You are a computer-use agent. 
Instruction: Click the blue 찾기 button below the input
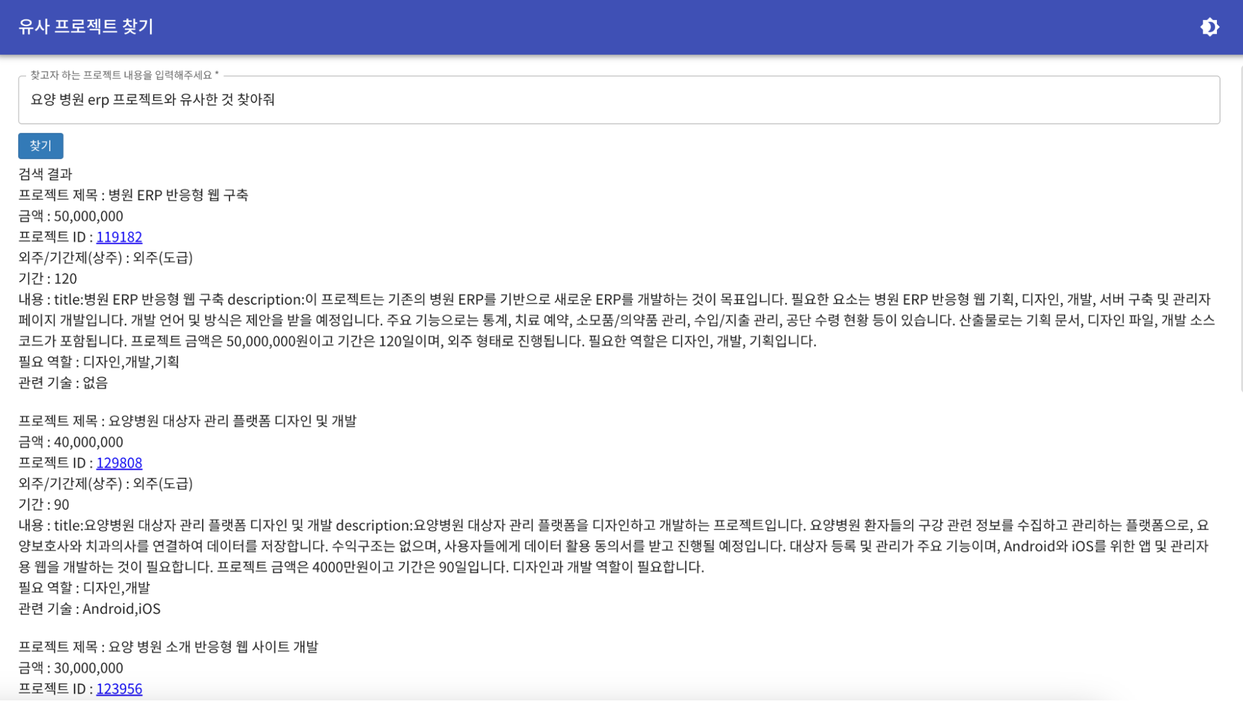(x=40, y=146)
